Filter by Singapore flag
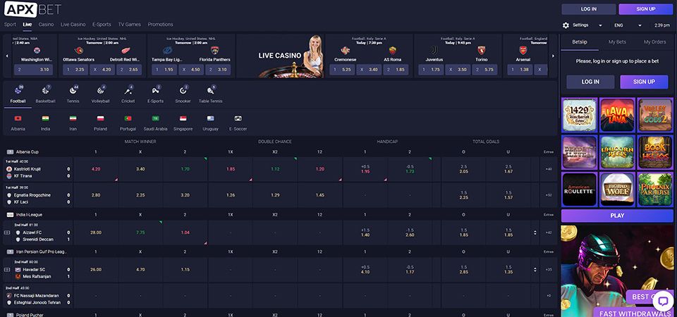Image resolution: width=677 pixels, height=317 pixels. [183, 118]
